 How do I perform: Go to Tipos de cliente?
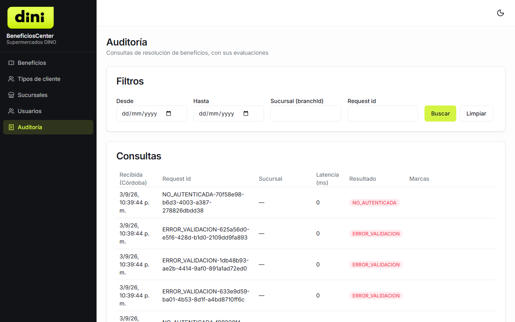tap(48, 79)
